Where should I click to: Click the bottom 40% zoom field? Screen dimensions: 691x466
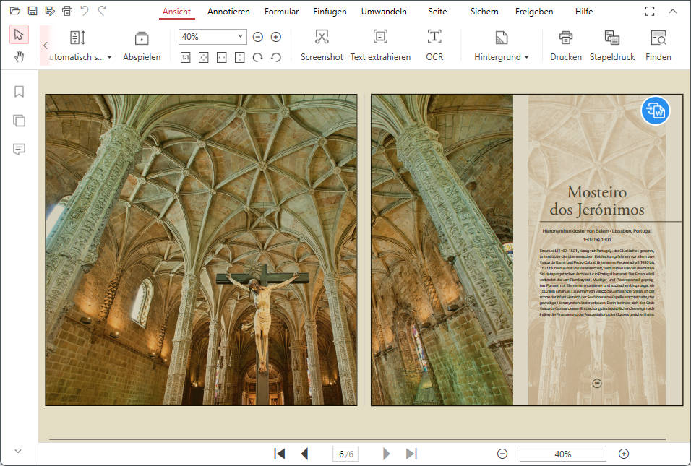tap(563, 454)
